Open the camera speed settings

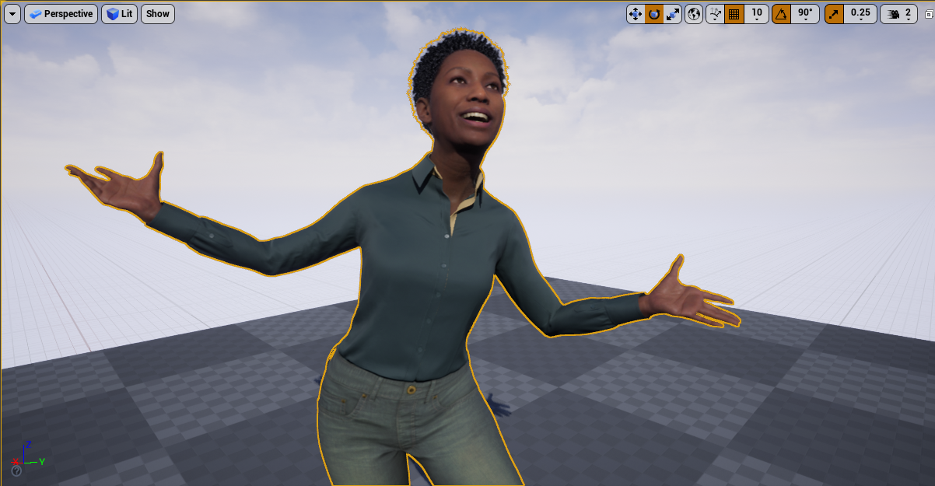pyautogui.click(x=895, y=13)
